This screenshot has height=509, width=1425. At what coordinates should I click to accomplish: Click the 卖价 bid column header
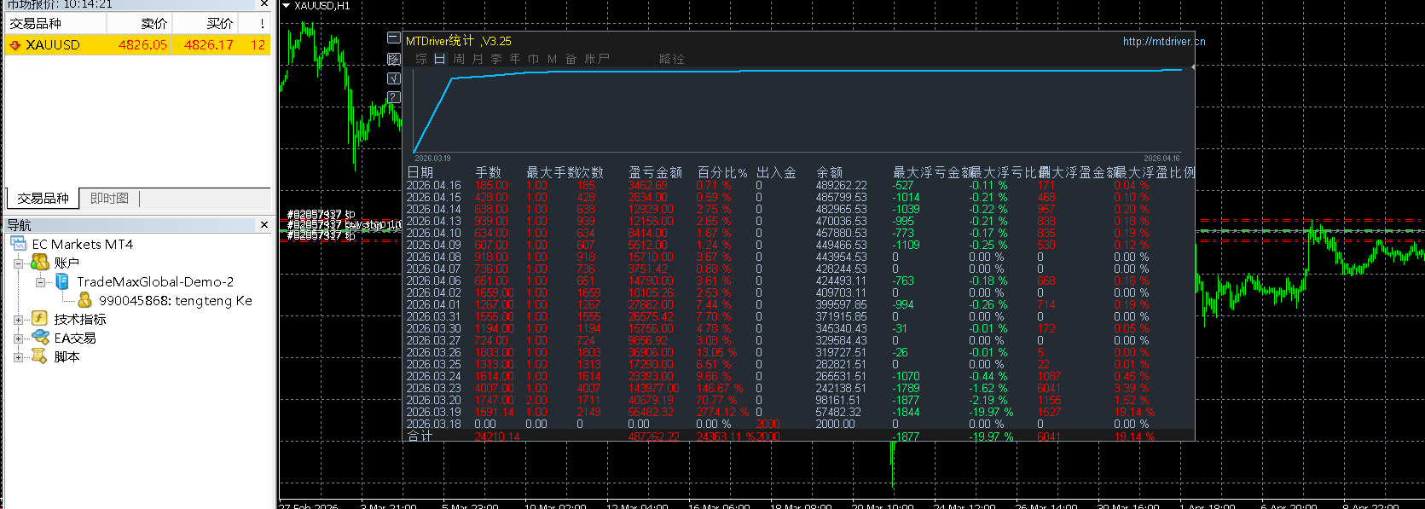tap(140, 24)
